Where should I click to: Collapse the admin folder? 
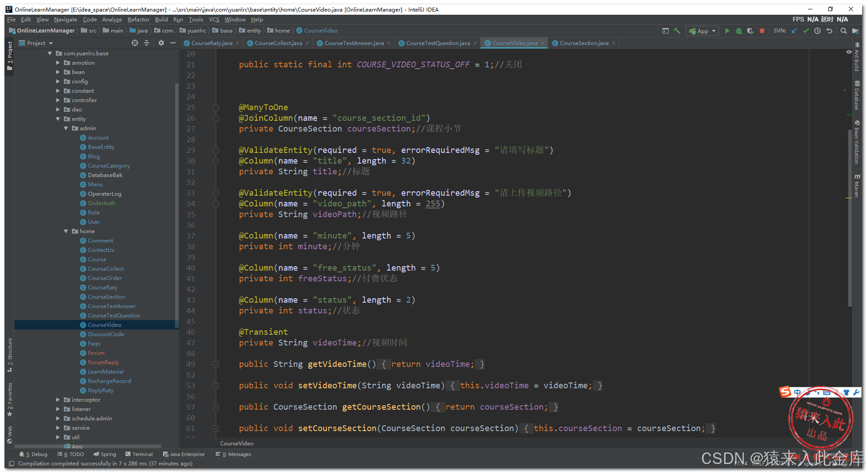(66, 128)
